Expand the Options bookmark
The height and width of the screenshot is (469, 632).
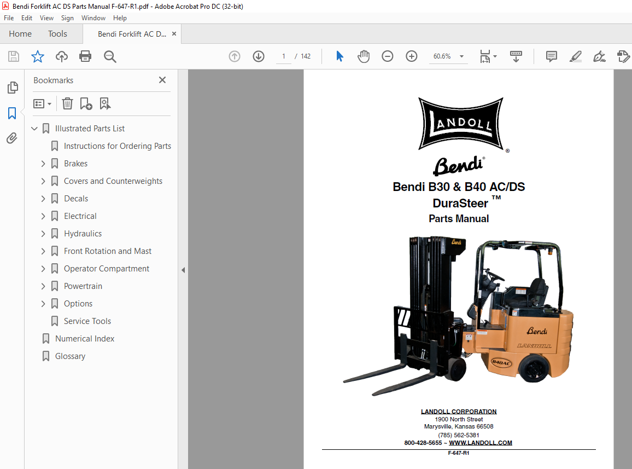(43, 304)
